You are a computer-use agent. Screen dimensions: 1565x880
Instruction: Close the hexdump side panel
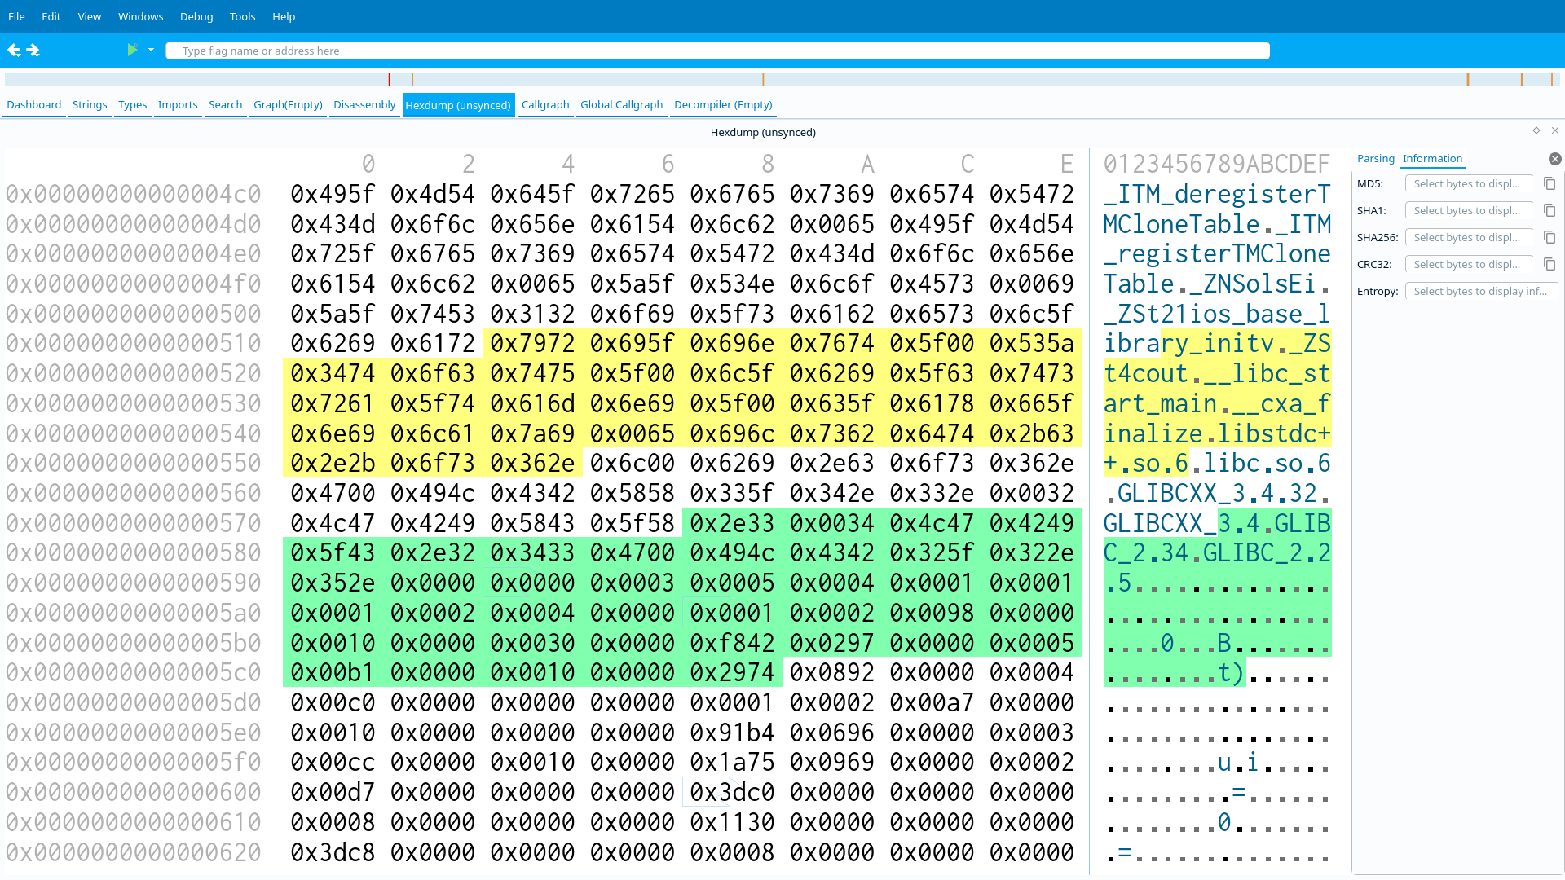coord(1554,159)
